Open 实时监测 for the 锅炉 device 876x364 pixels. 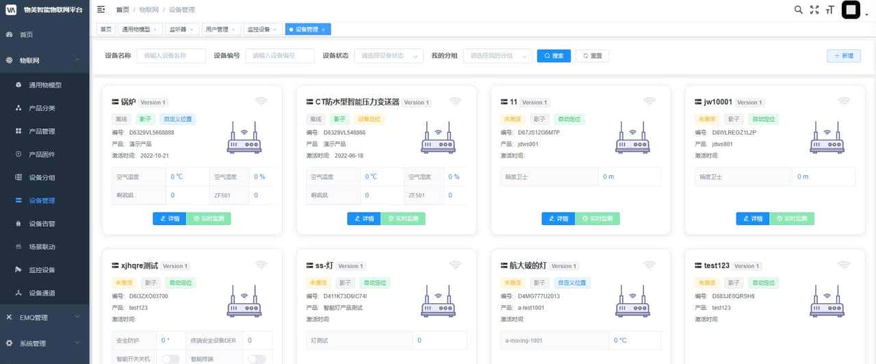point(209,219)
